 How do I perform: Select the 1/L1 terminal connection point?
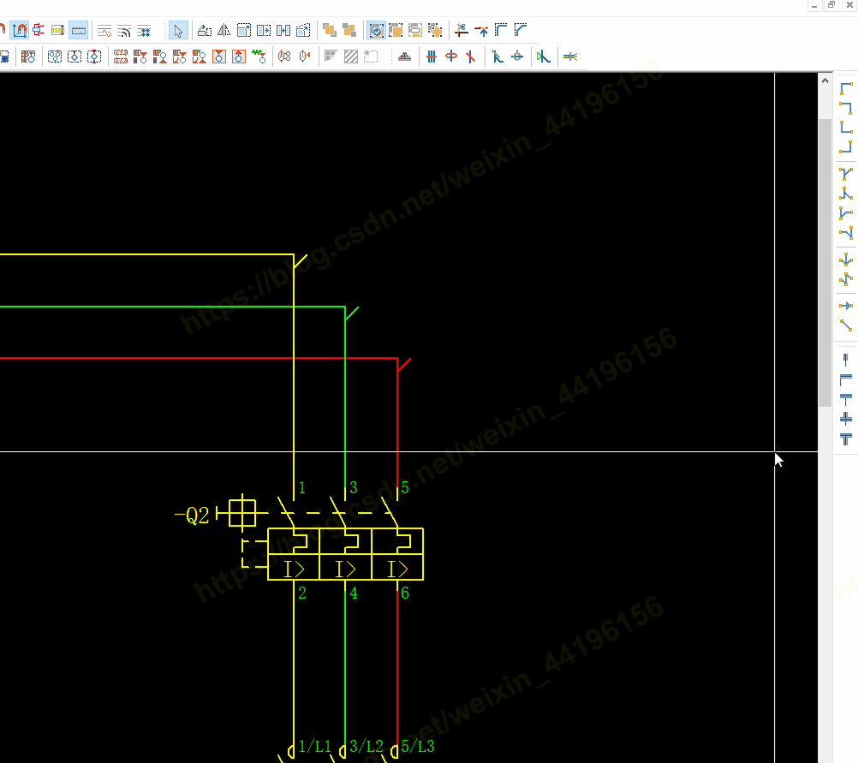pos(293,751)
